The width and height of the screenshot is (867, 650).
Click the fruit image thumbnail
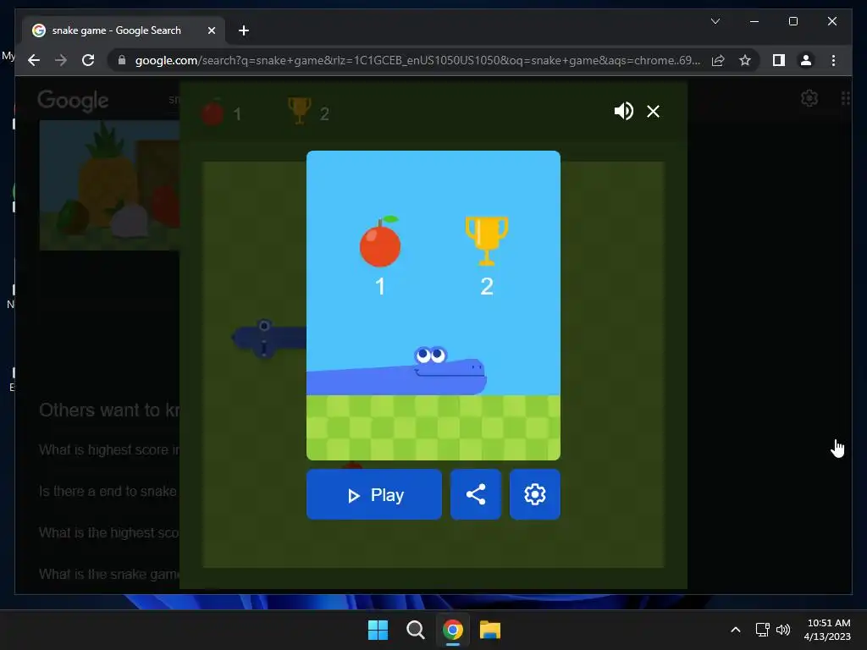[x=109, y=185]
